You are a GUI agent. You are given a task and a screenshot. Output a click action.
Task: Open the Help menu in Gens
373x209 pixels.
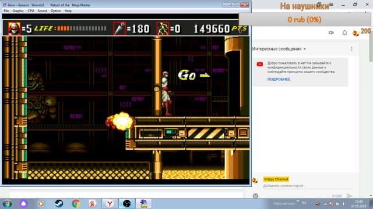[68, 11]
